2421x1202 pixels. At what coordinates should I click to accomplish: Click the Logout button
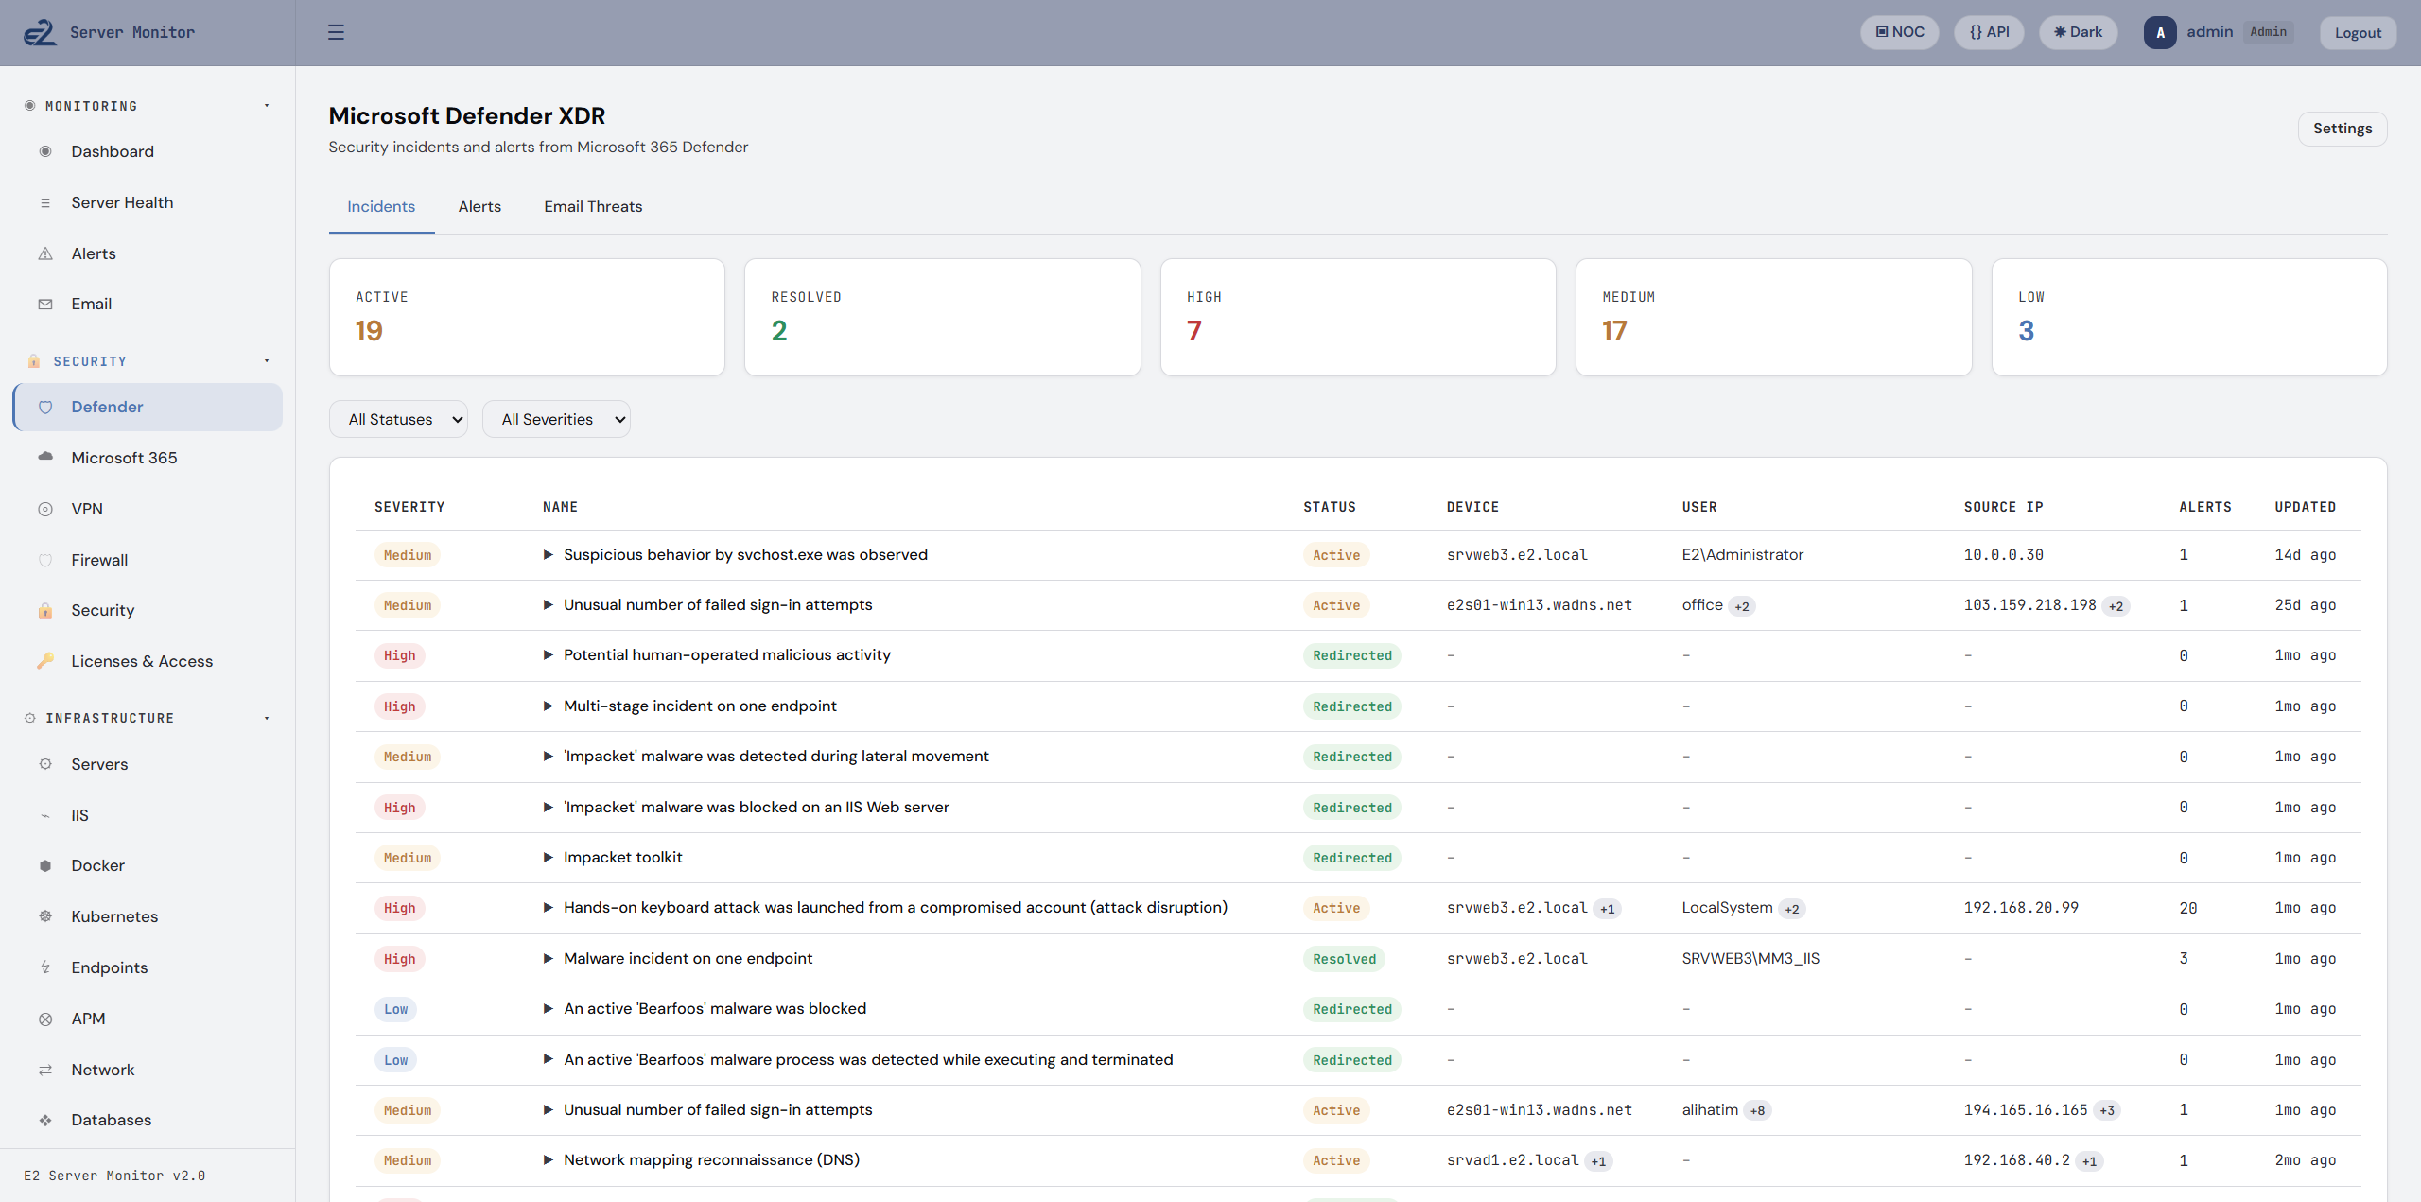pyautogui.click(x=2358, y=31)
